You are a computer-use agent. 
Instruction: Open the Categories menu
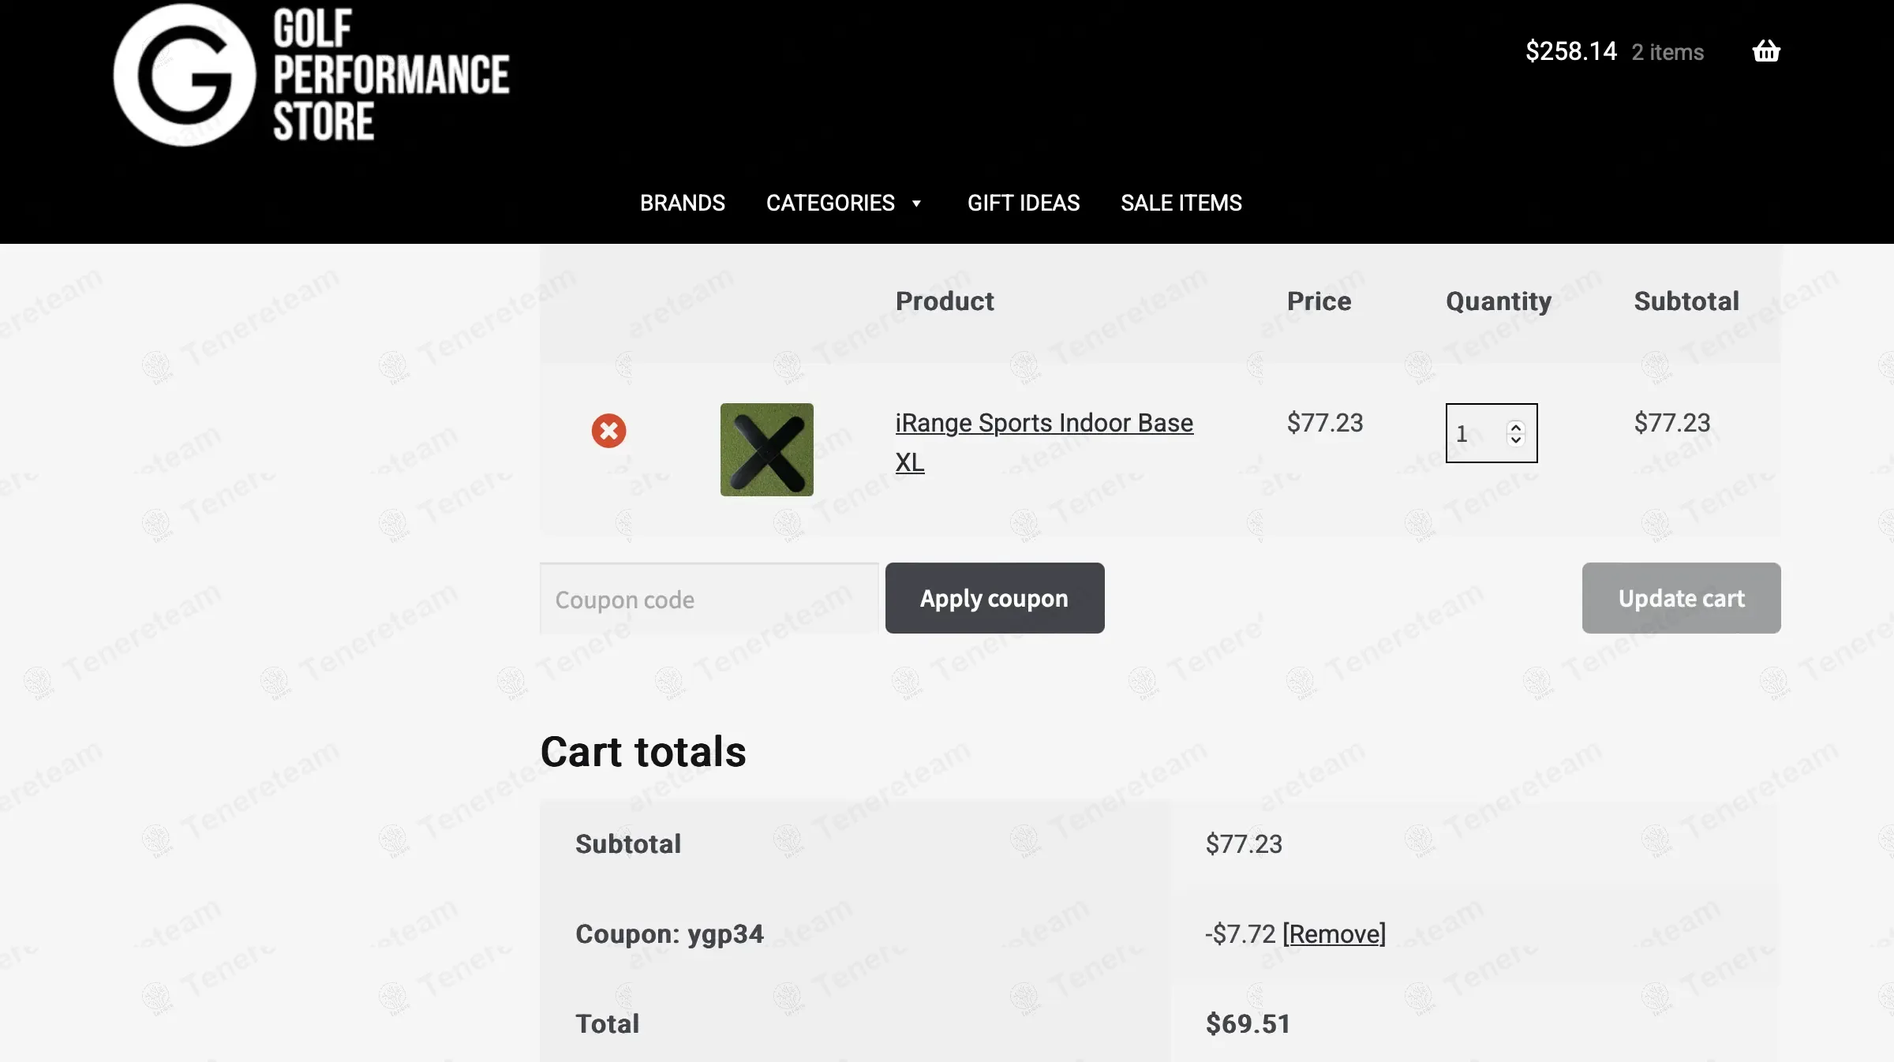click(x=830, y=203)
